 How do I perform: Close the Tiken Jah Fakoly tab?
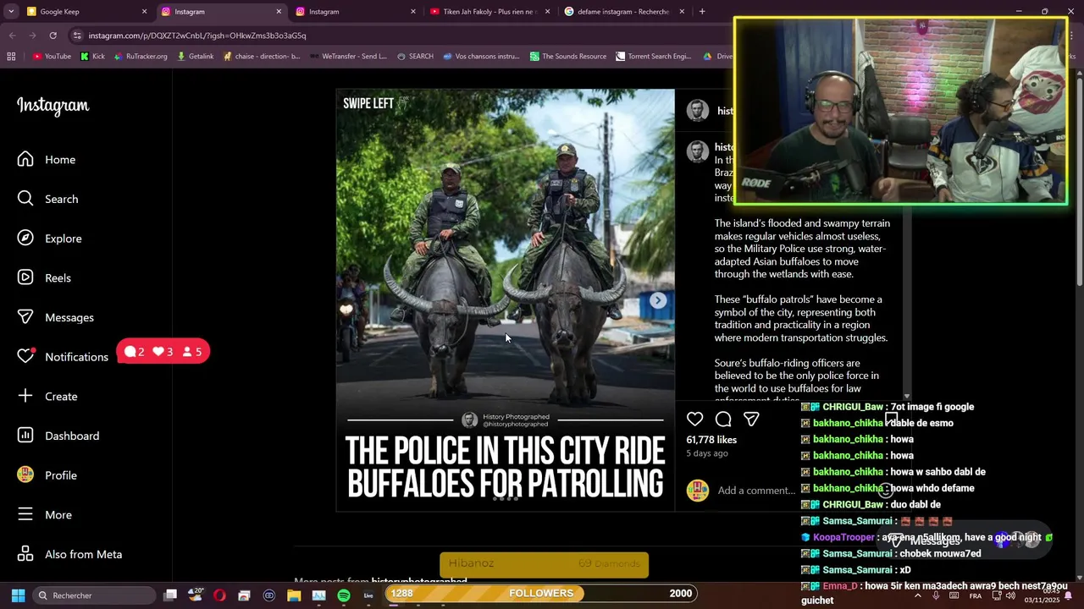(x=547, y=12)
